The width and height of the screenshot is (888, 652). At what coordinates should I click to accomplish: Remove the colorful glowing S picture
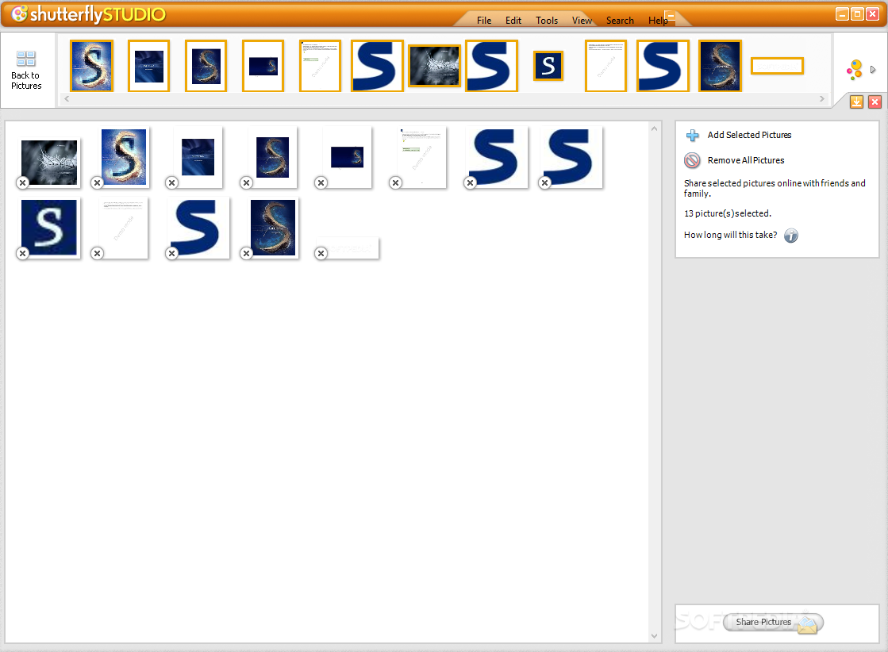pyautogui.click(x=98, y=182)
